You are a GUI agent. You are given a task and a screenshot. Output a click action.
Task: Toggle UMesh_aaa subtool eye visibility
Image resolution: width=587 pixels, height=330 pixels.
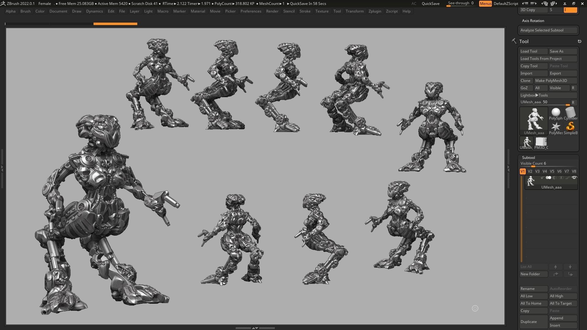(574, 178)
